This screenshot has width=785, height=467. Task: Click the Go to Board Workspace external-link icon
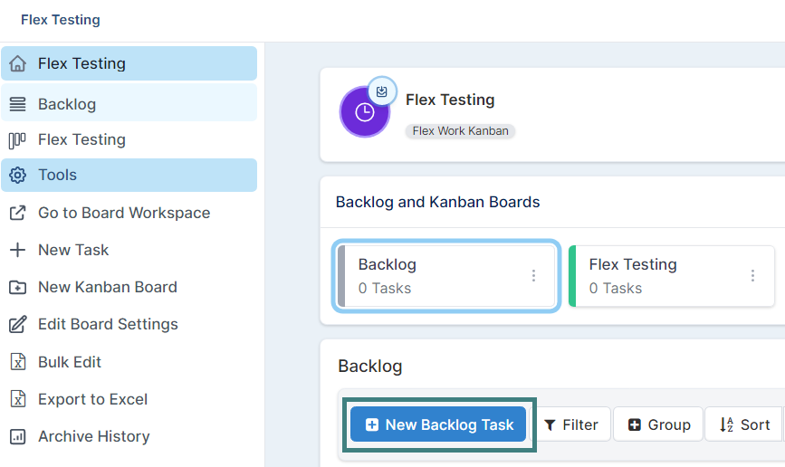click(x=17, y=213)
